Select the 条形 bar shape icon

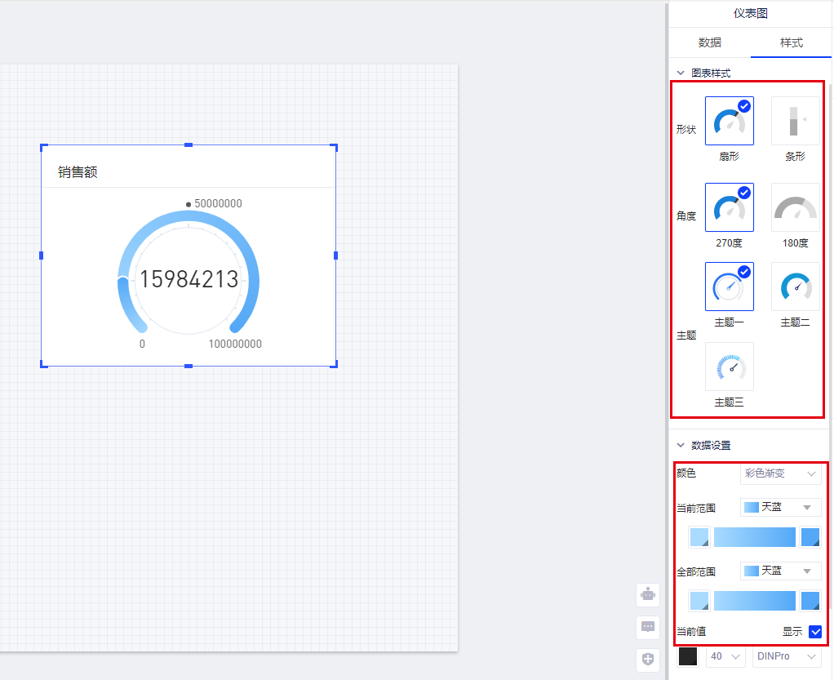795,121
